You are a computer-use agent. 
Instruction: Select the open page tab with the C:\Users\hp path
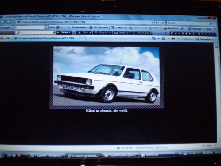[x=46, y=38]
